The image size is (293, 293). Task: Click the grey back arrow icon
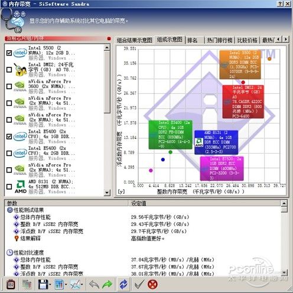[94, 284]
